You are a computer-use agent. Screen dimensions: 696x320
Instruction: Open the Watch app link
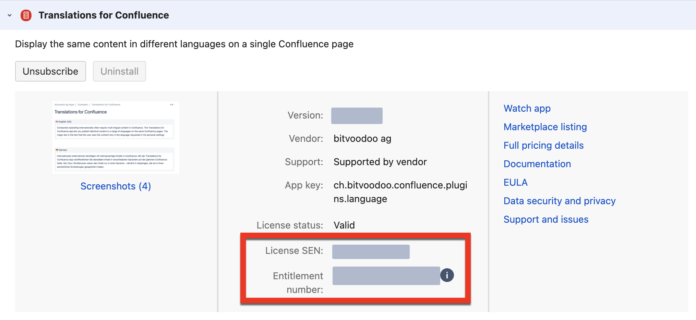pyautogui.click(x=527, y=108)
